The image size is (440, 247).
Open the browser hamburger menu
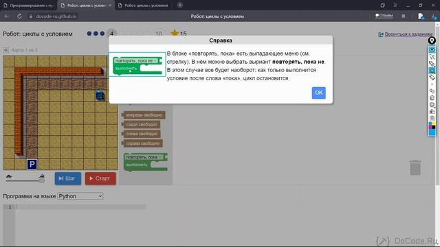point(395,5)
